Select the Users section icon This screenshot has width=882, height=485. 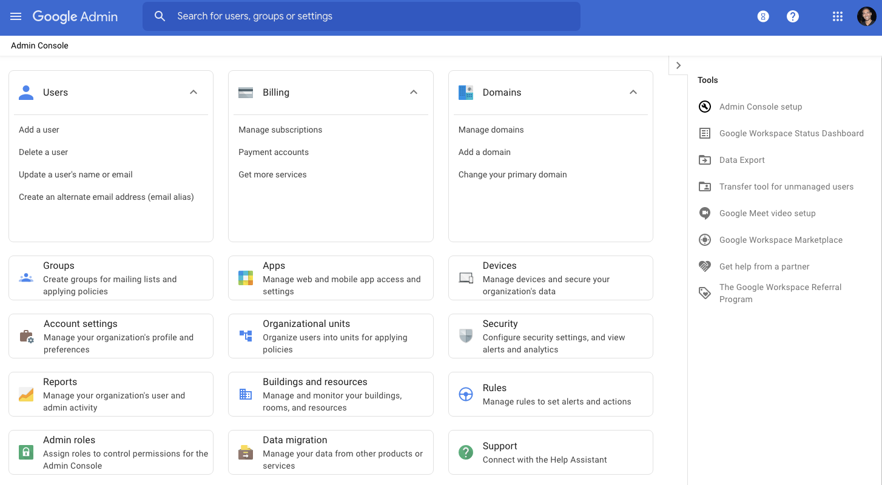(25, 92)
